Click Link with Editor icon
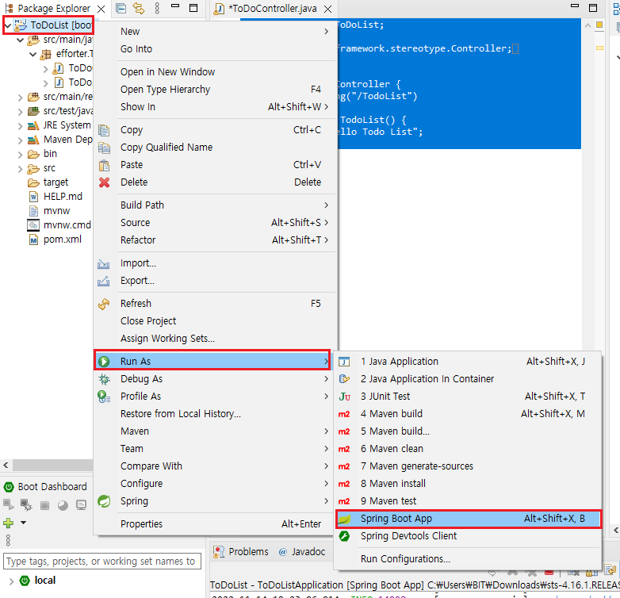620x598 pixels. pos(139,8)
